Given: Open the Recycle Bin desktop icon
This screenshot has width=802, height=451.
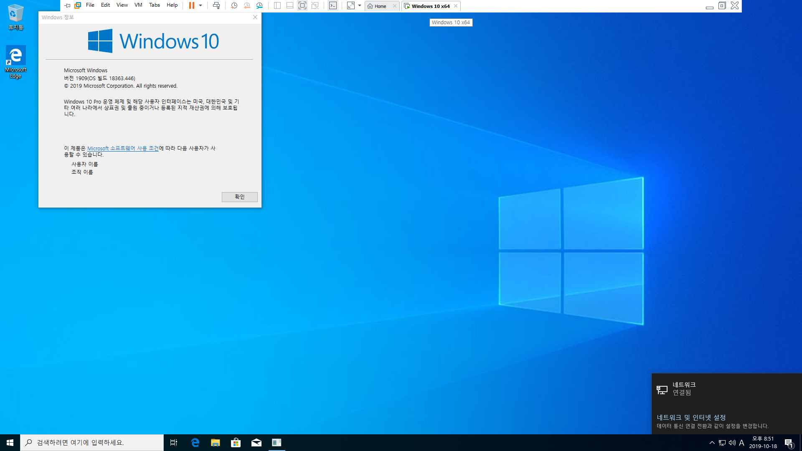Looking at the screenshot, I should click(16, 17).
